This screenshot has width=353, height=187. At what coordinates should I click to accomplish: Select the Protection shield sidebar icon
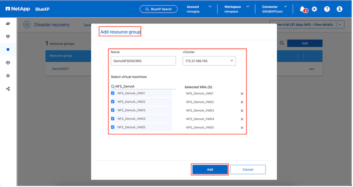pyautogui.click(x=8, y=49)
